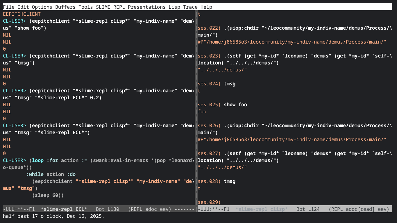Open the Options menu
This screenshot has height=223, width=397.
point(42,7)
